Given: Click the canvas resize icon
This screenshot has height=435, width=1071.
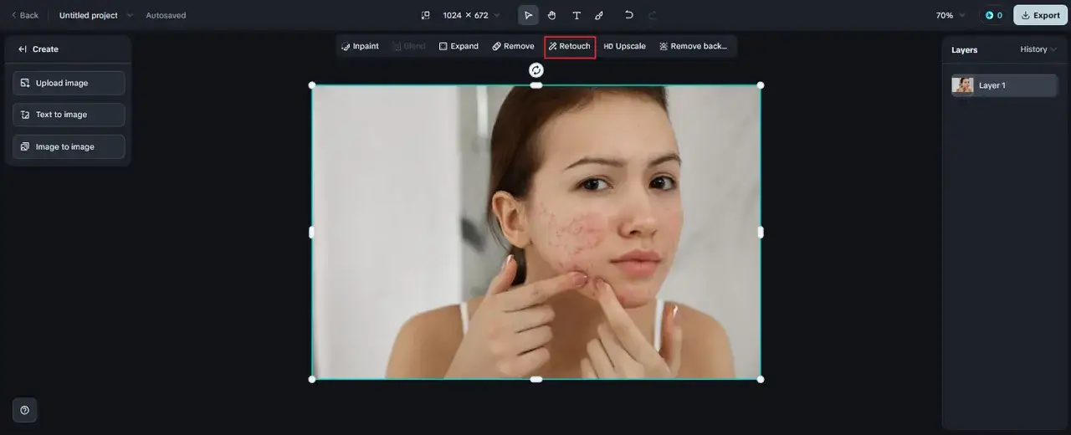Looking at the screenshot, I should [x=425, y=15].
